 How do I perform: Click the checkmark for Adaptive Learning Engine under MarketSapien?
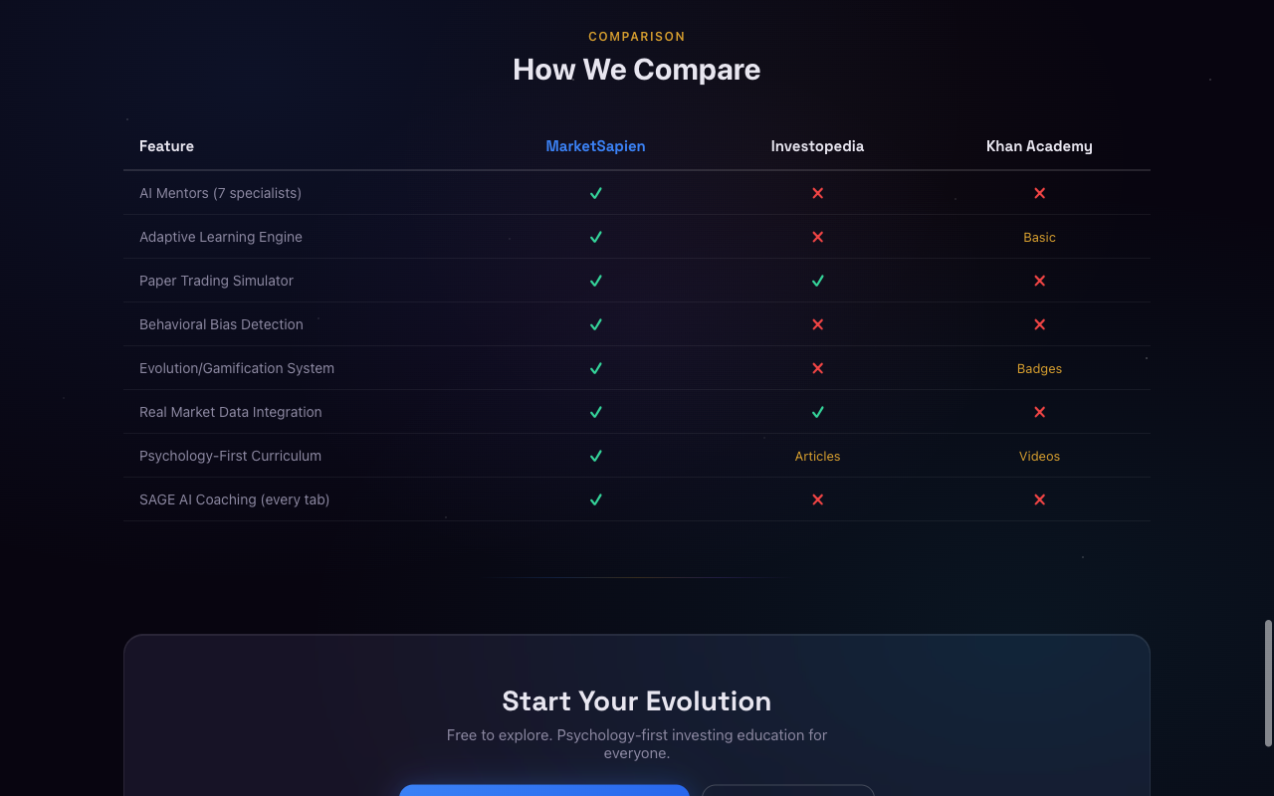pos(595,237)
